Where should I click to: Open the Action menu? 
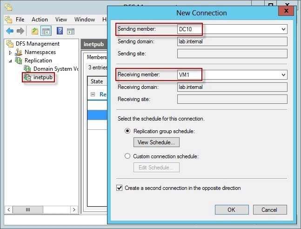pyautogui.click(x=40, y=20)
